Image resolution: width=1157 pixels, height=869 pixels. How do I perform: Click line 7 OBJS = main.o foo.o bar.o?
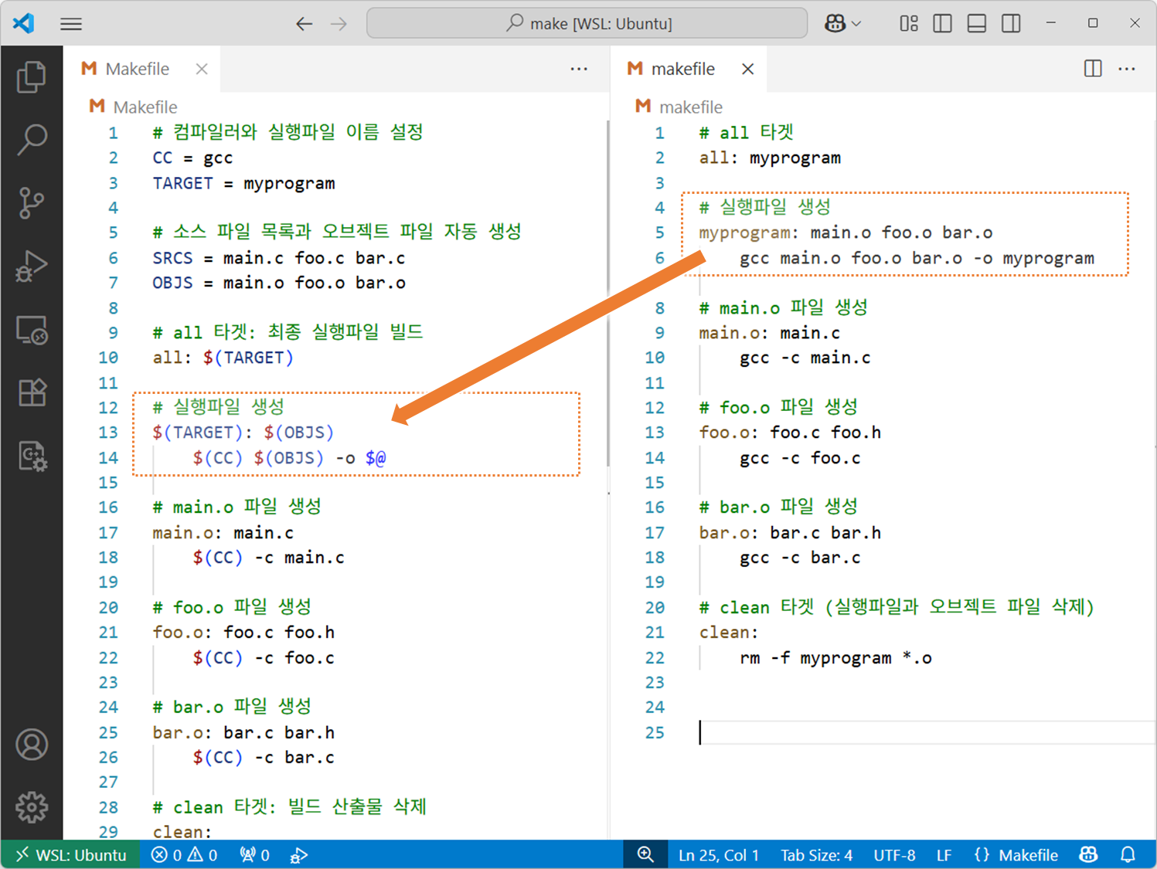pyautogui.click(x=278, y=283)
